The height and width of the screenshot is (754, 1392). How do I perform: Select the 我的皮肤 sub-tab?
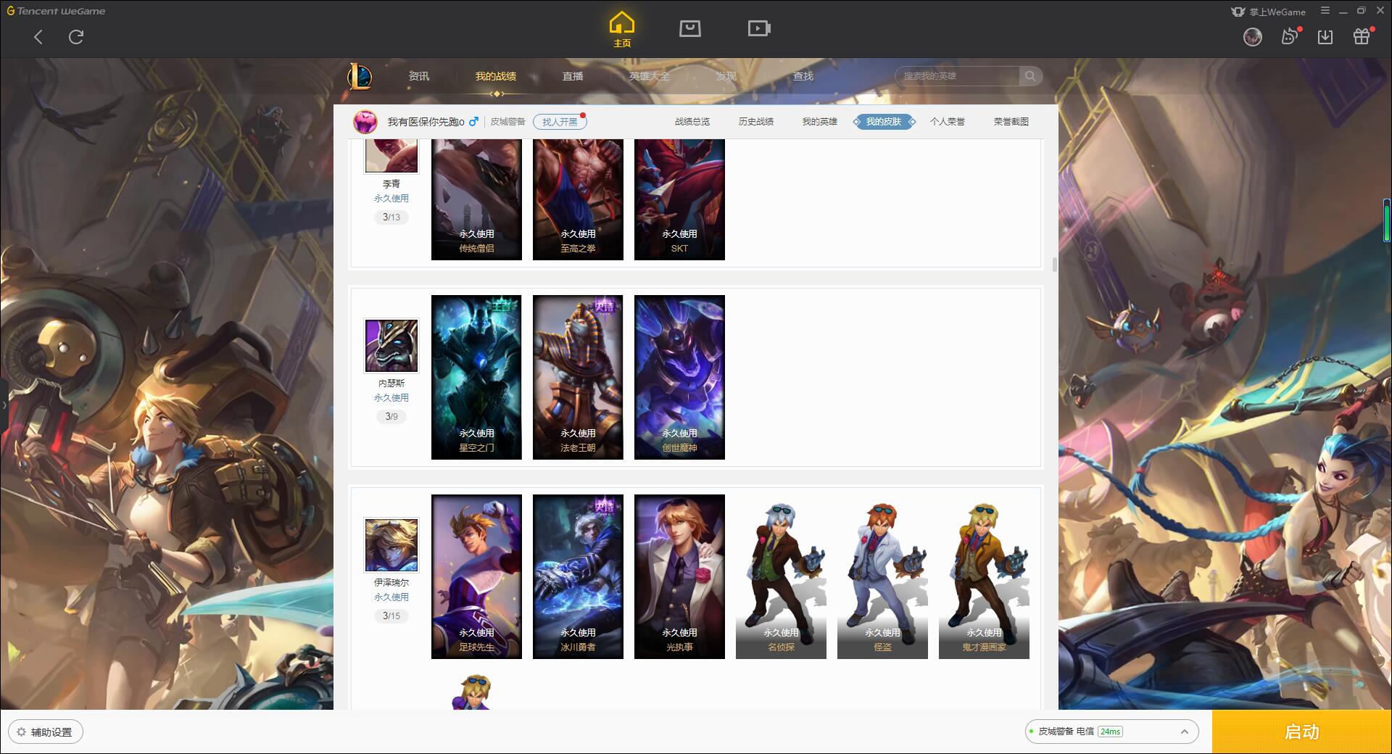coord(884,122)
